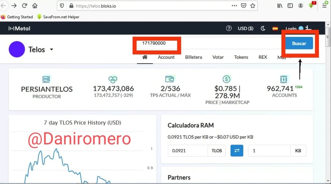The height and width of the screenshot is (184, 331).
Task: Expand the Telos chain dropdown arrow
Action: click(x=51, y=50)
